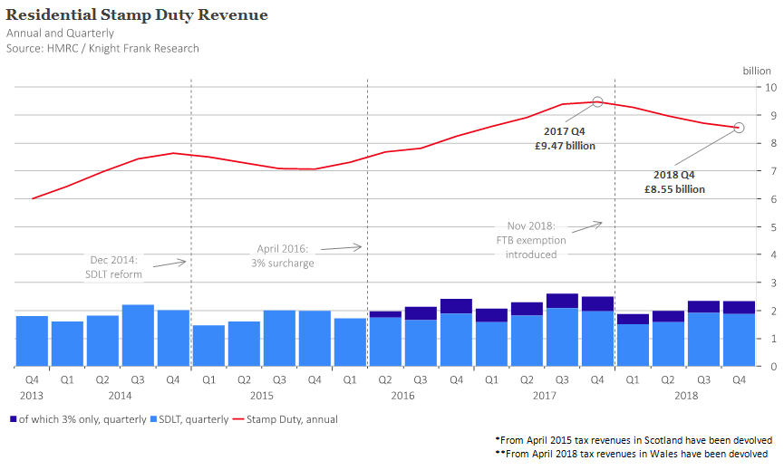784x470 pixels.
Task: Select the first blue bar for Q4 2013
Action: coord(32,341)
